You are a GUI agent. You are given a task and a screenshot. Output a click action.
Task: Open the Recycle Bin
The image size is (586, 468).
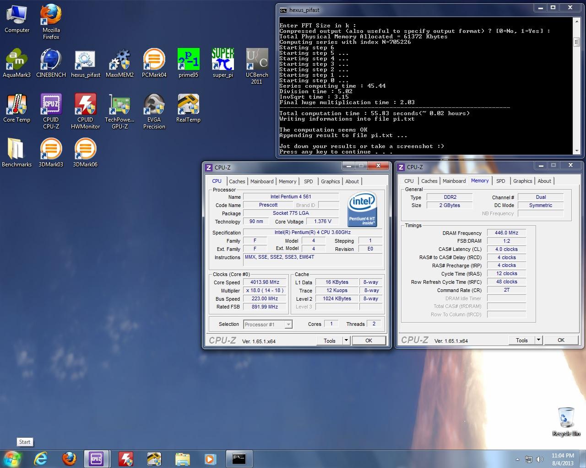pos(566,421)
